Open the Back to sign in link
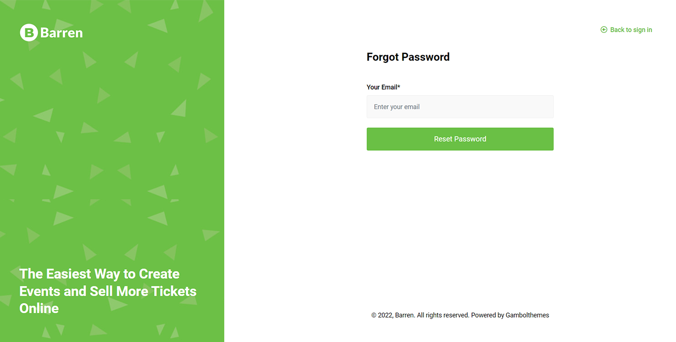 pos(631,30)
